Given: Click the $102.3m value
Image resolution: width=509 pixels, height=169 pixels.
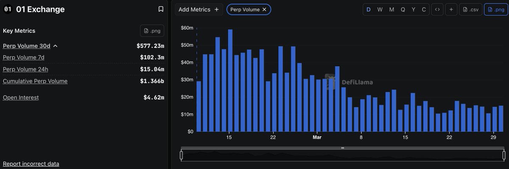Looking at the screenshot, I should coord(152,57).
